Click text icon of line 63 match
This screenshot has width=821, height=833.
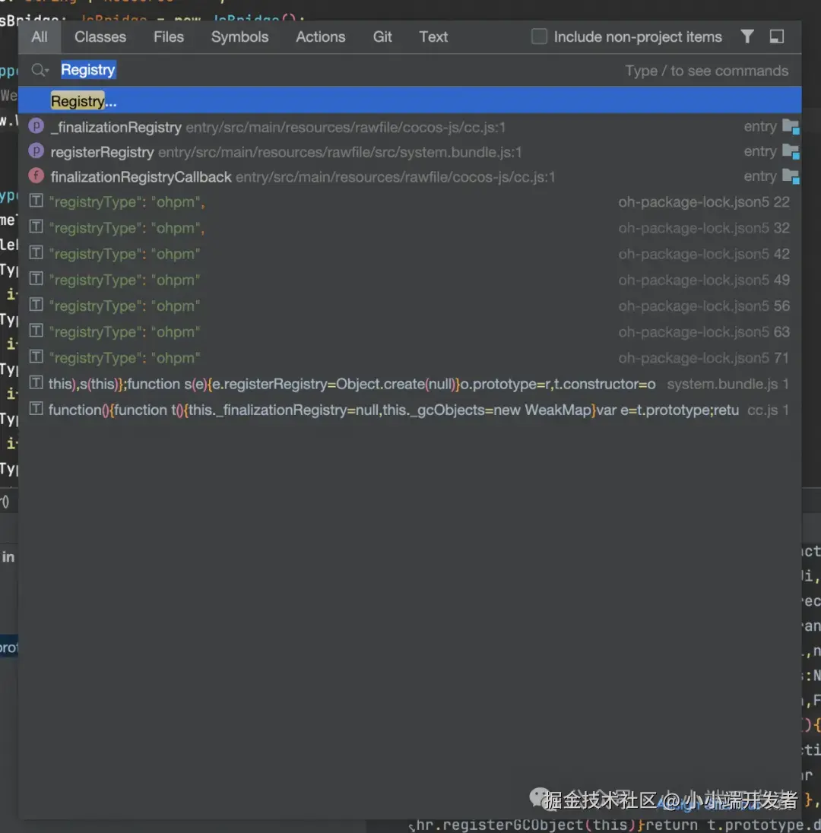(36, 331)
